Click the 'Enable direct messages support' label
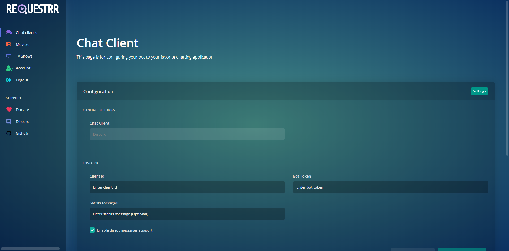 pyautogui.click(x=124, y=230)
